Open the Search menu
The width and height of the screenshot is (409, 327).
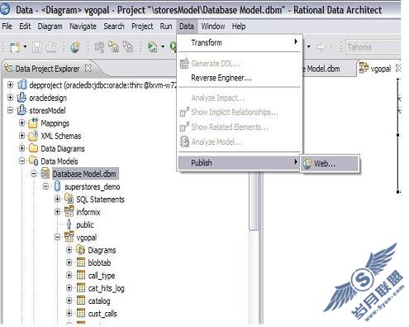(x=114, y=26)
